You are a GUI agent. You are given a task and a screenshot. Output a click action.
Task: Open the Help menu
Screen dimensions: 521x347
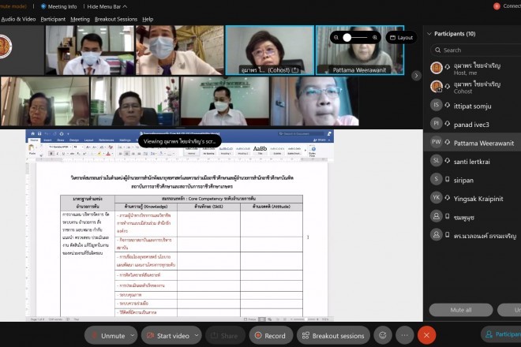tap(148, 19)
